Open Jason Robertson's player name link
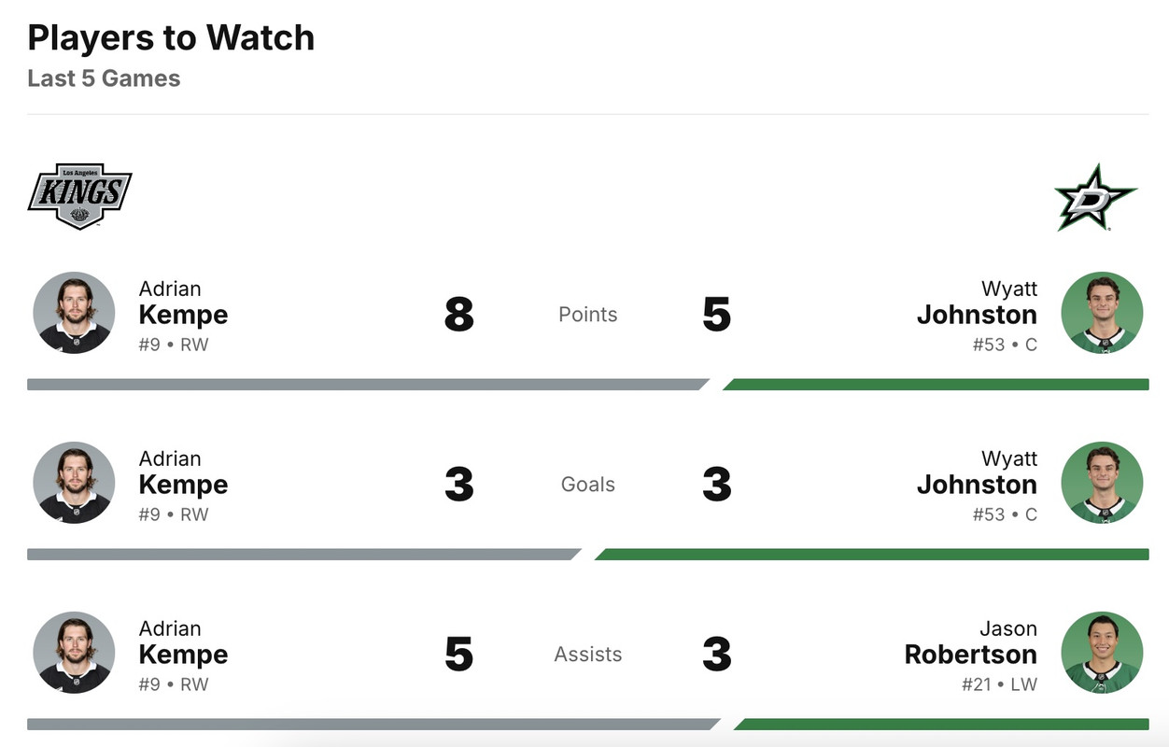The height and width of the screenshot is (747, 1169). point(971,643)
